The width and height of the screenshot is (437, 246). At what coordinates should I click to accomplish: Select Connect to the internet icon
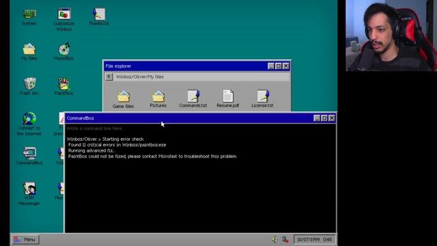click(x=29, y=124)
